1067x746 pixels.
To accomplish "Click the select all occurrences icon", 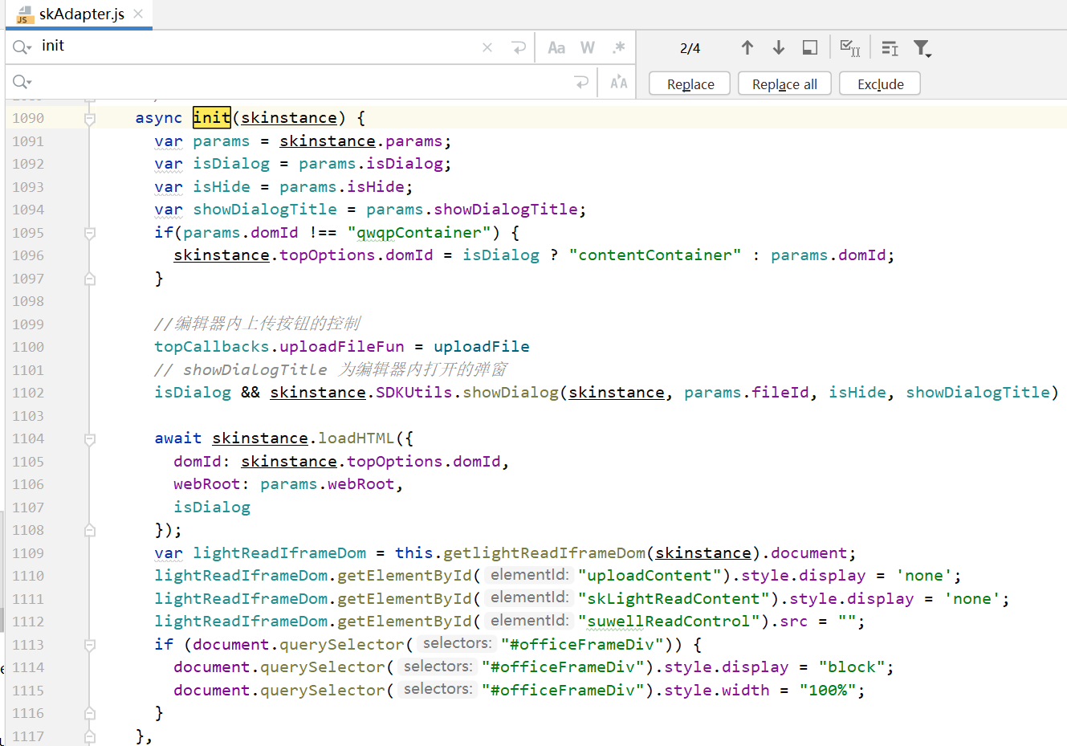I will (x=849, y=48).
